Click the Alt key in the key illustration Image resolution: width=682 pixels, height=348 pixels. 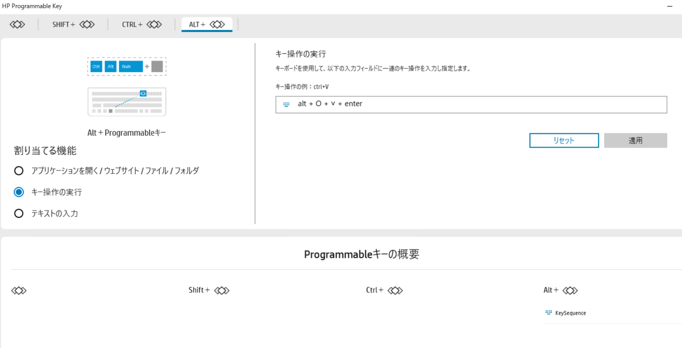click(111, 66)
